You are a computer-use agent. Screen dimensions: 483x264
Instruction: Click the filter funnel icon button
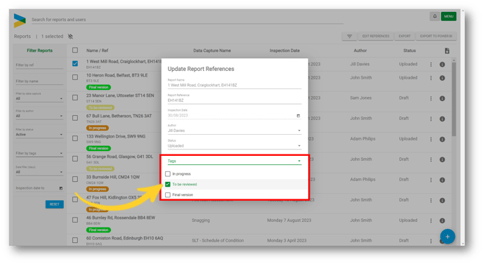tap(350, 37)
